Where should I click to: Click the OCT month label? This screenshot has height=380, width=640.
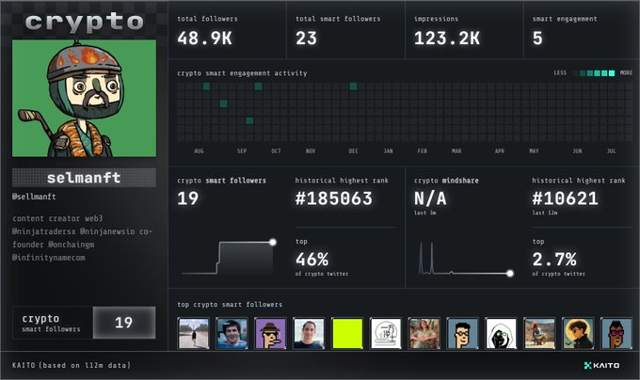[277, 150]
